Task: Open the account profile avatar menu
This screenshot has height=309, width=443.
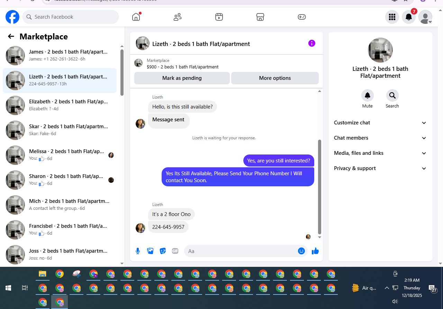Action: [425, 17]
